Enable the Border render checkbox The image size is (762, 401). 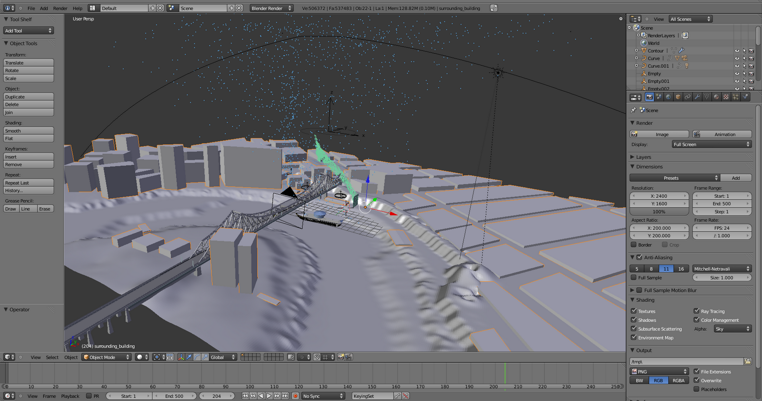pyautogui.click(x=634, y=245)
